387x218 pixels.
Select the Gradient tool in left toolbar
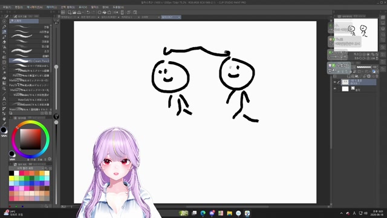point(4,83)
